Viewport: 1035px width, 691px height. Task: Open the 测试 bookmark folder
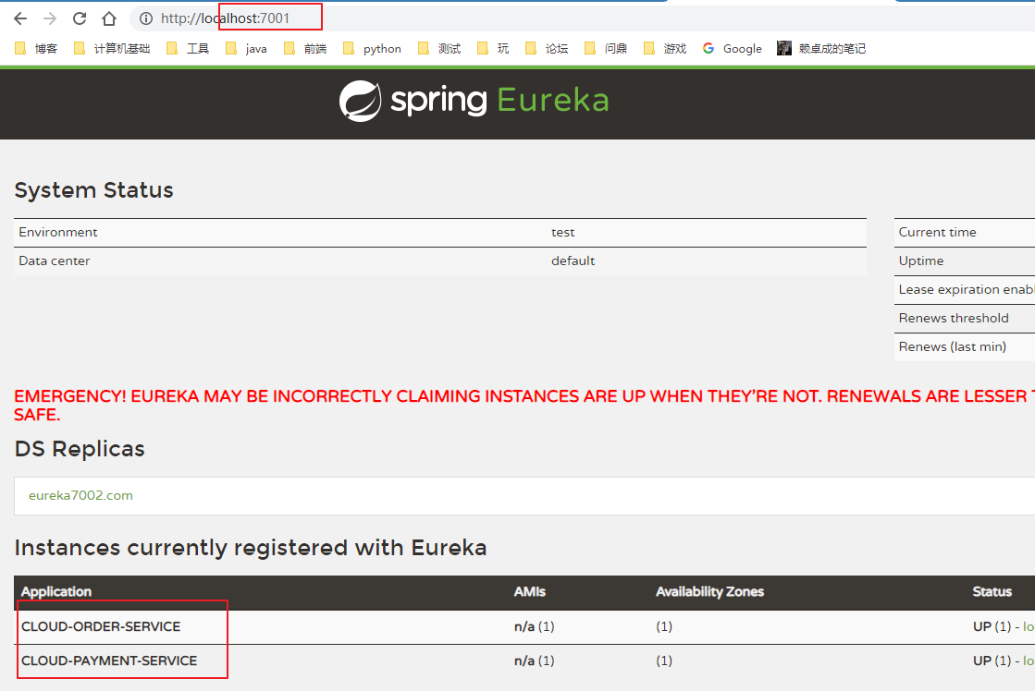439,48
